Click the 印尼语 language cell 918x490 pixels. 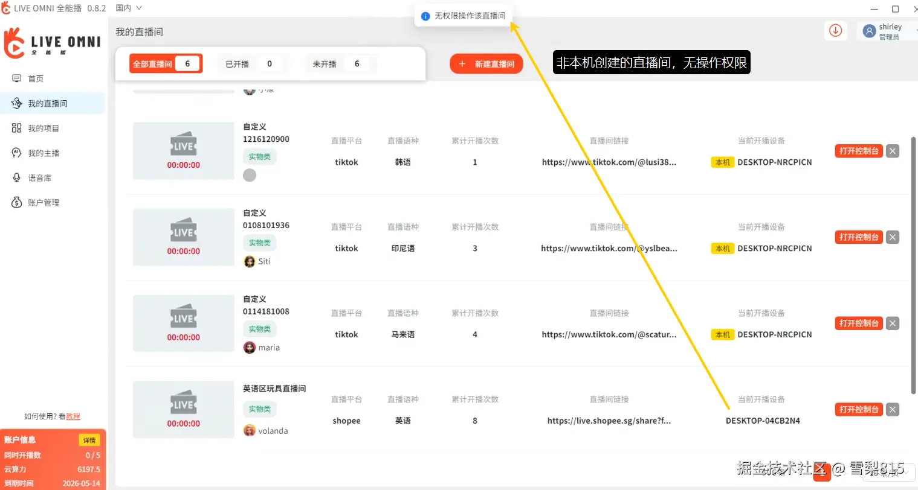point(403,249)
